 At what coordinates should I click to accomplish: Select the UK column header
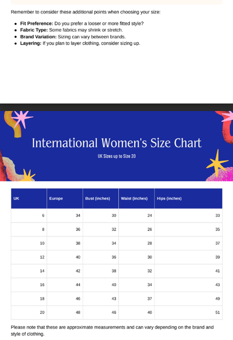pos(29,198)
